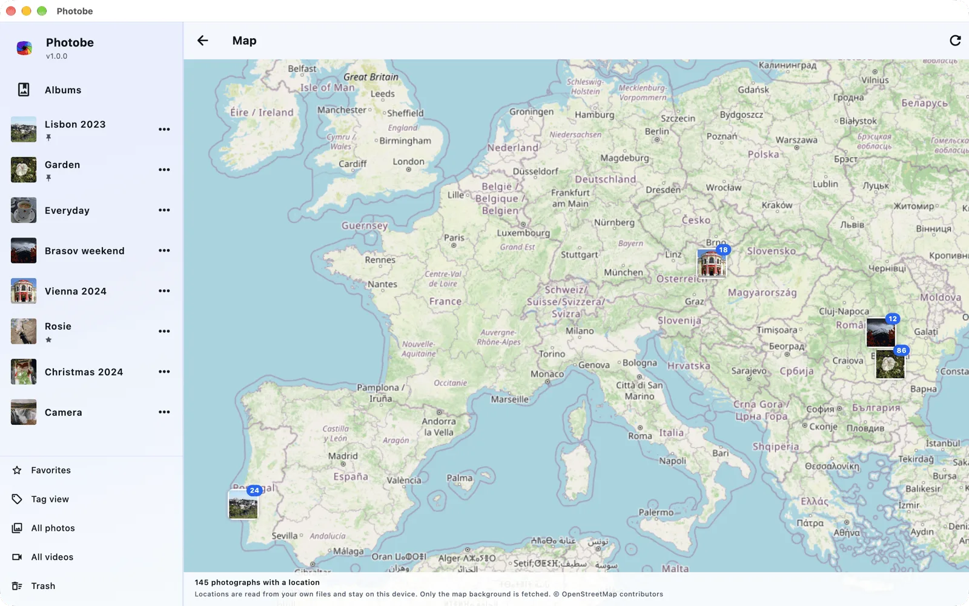Viewport: 969px width, 606px height.
Task: Click '145 photographs with a location' text
Action: 257,582
